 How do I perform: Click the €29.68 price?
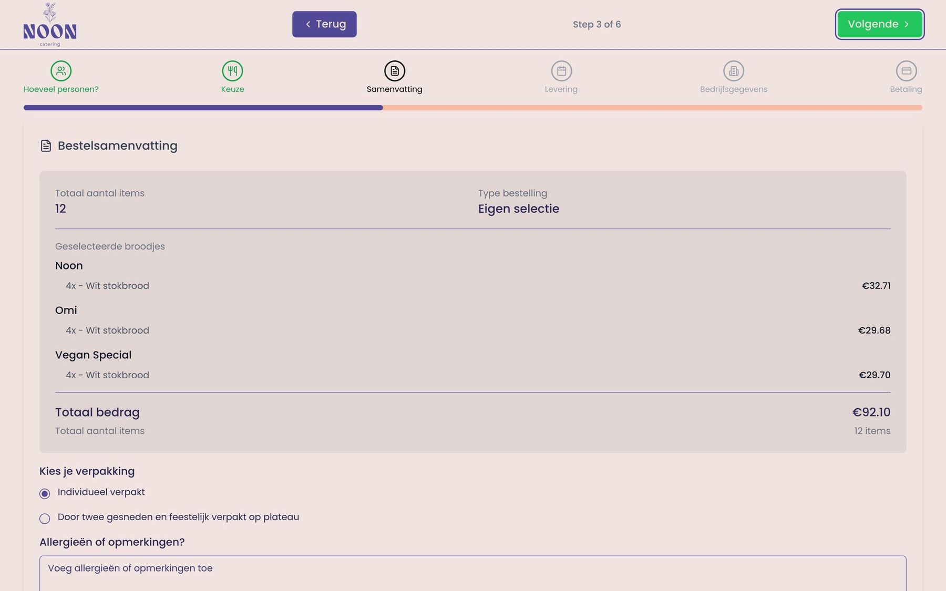point(875,330)
